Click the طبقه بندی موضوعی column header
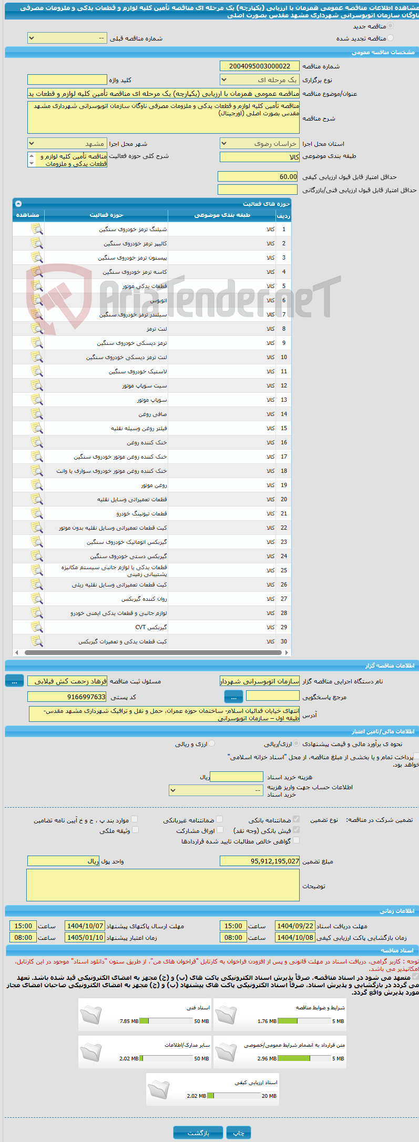The width and height of the screenshot is (419, 1142). pos(222,215)
